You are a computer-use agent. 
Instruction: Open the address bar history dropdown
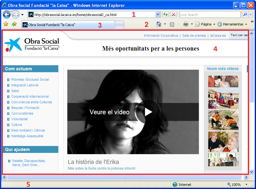click(158, 14)
